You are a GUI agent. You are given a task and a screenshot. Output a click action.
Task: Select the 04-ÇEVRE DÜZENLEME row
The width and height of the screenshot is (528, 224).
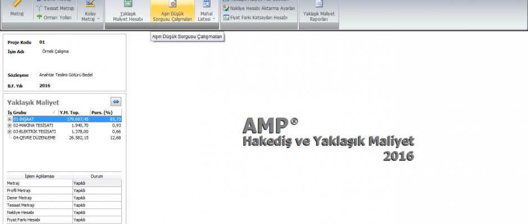pos(34,138)
